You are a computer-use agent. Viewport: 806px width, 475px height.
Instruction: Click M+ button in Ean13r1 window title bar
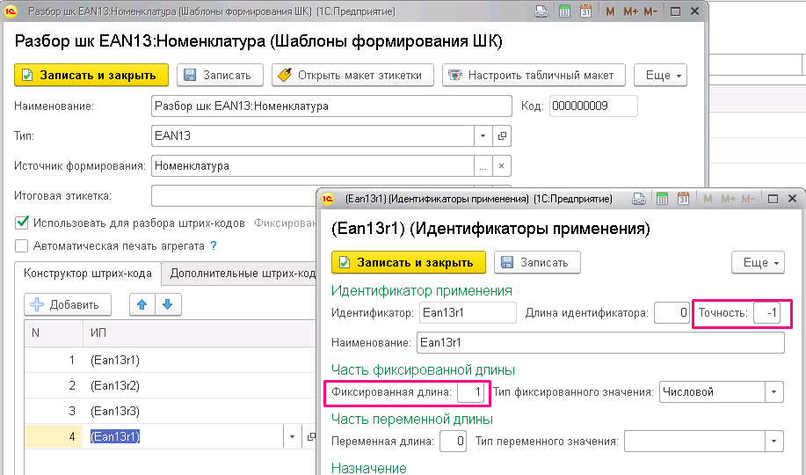coord(729,199)
